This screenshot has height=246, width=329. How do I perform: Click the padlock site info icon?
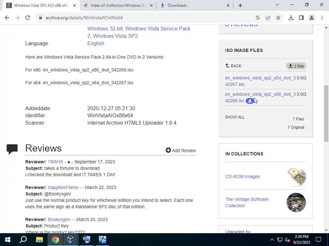[40, 18]
